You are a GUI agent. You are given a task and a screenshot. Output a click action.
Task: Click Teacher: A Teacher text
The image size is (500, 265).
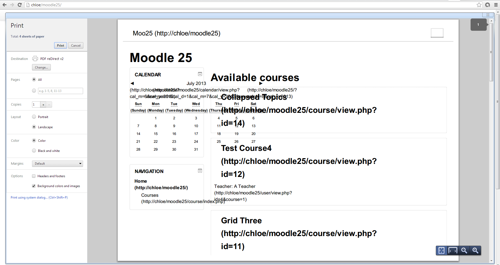[x=235, y=186]
